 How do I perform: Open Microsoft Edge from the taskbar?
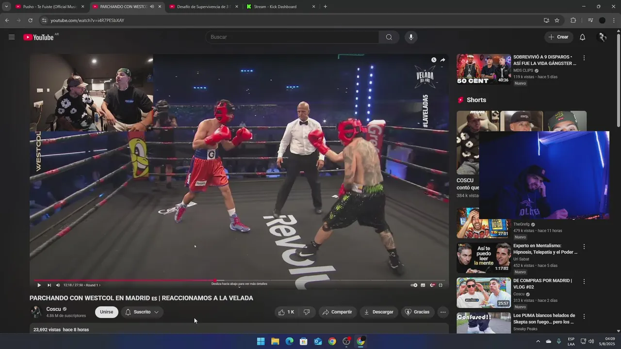[289, 341]
